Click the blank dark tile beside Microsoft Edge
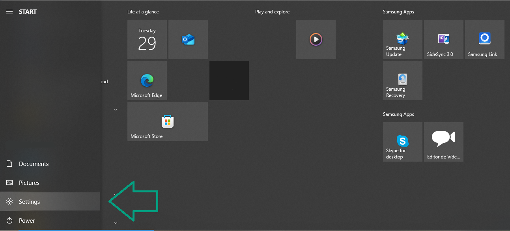 point(229,80)
